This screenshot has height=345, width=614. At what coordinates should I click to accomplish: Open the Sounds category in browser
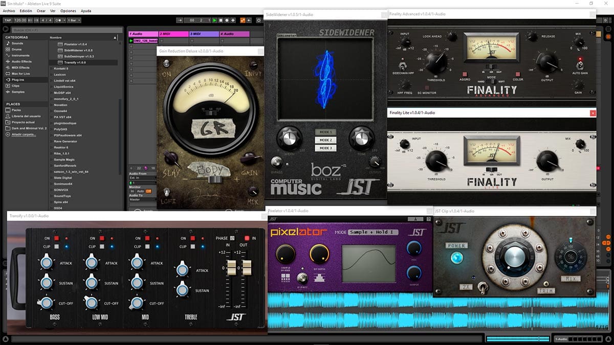(17, 43)
